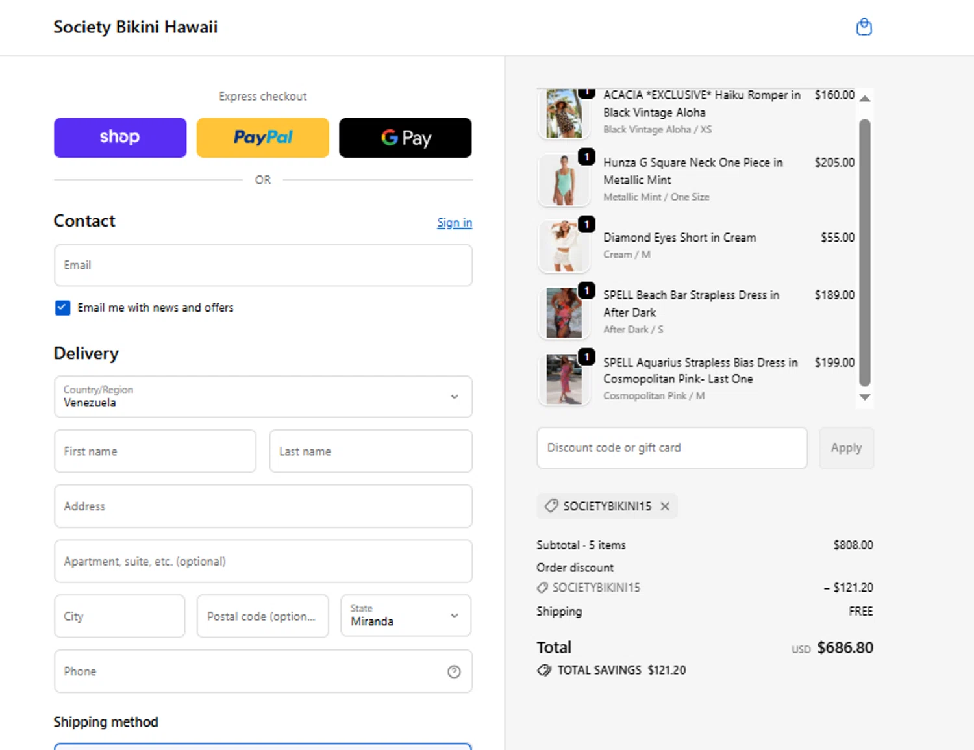Click the Apply discount button
Screen dimensions: 974x750
point(846,447)
